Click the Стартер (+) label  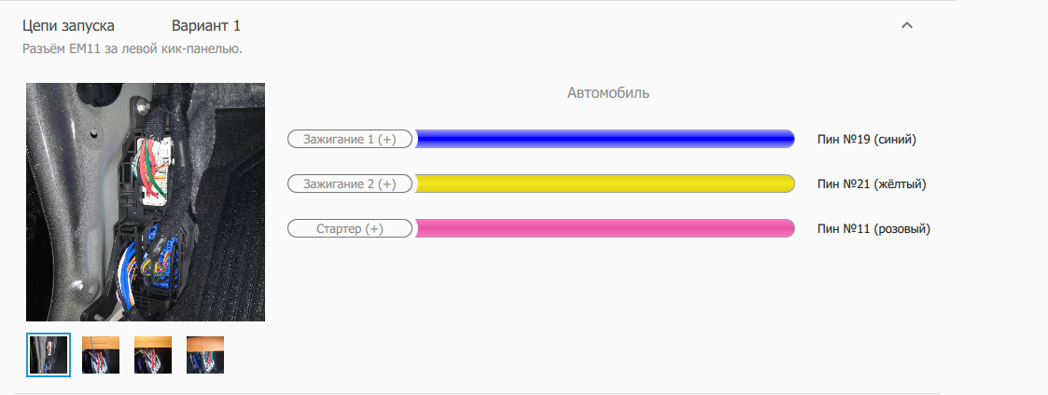pyautogui.click(x=348, y=229)
